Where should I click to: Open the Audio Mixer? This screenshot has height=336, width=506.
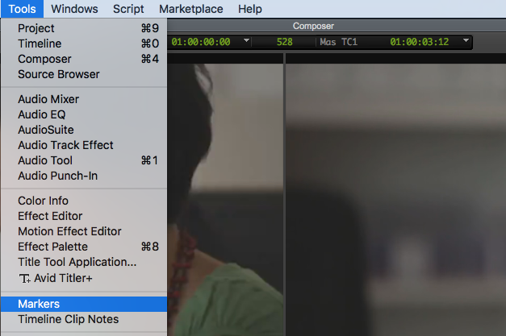coord(48,99)
